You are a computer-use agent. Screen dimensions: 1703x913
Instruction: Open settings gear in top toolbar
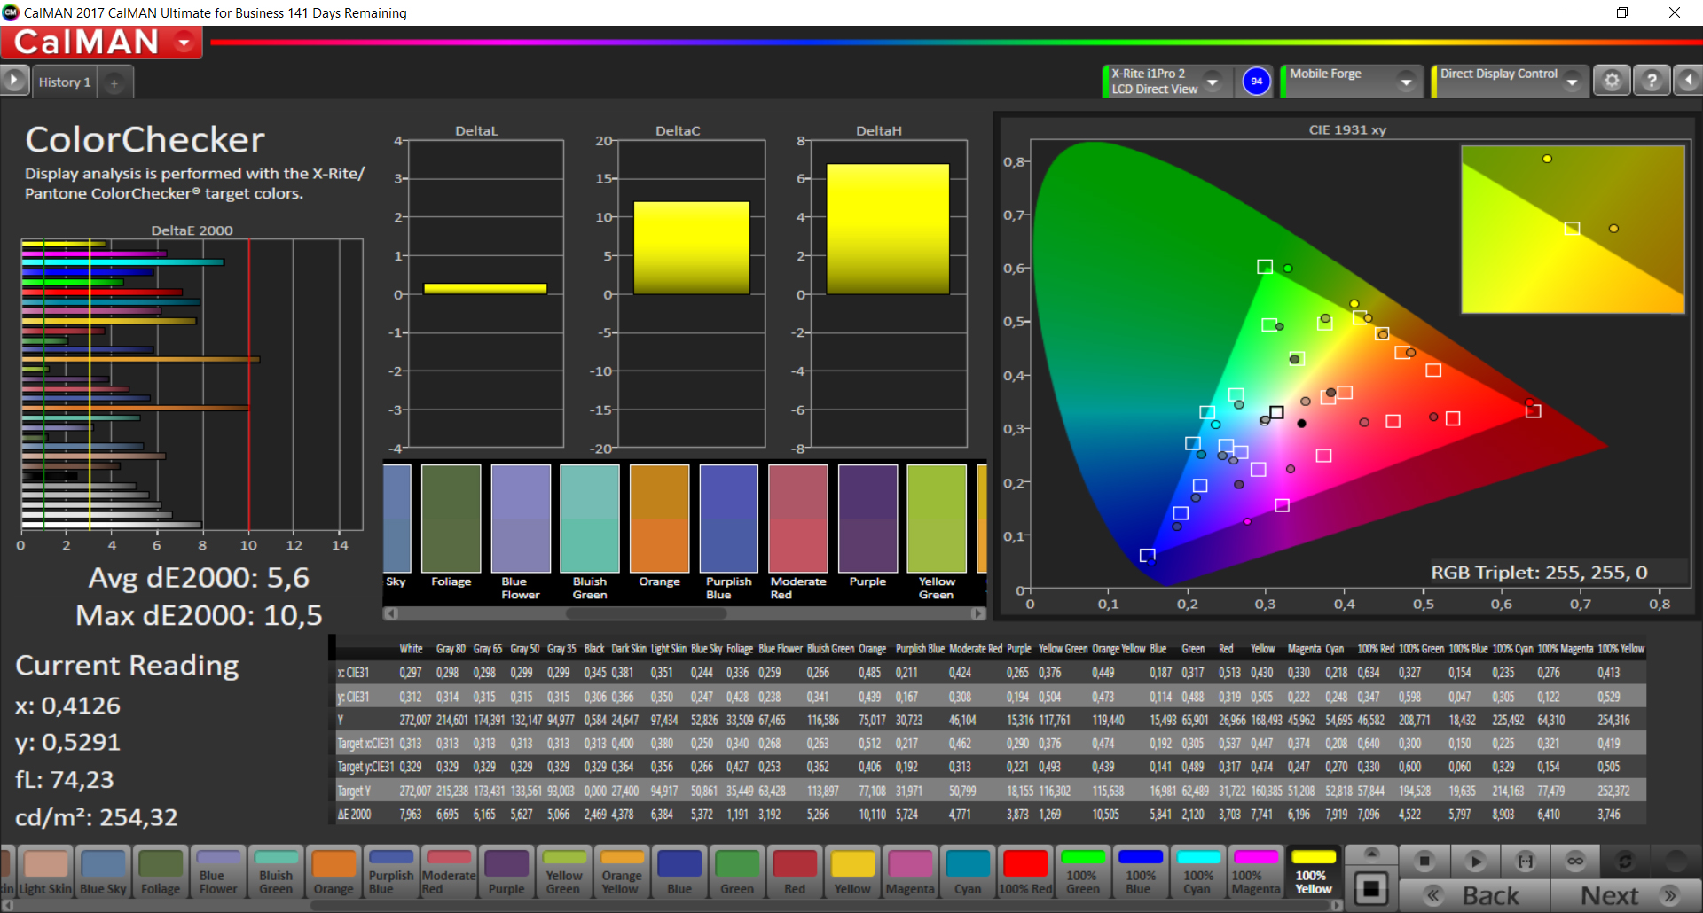tap(1612, 81)
